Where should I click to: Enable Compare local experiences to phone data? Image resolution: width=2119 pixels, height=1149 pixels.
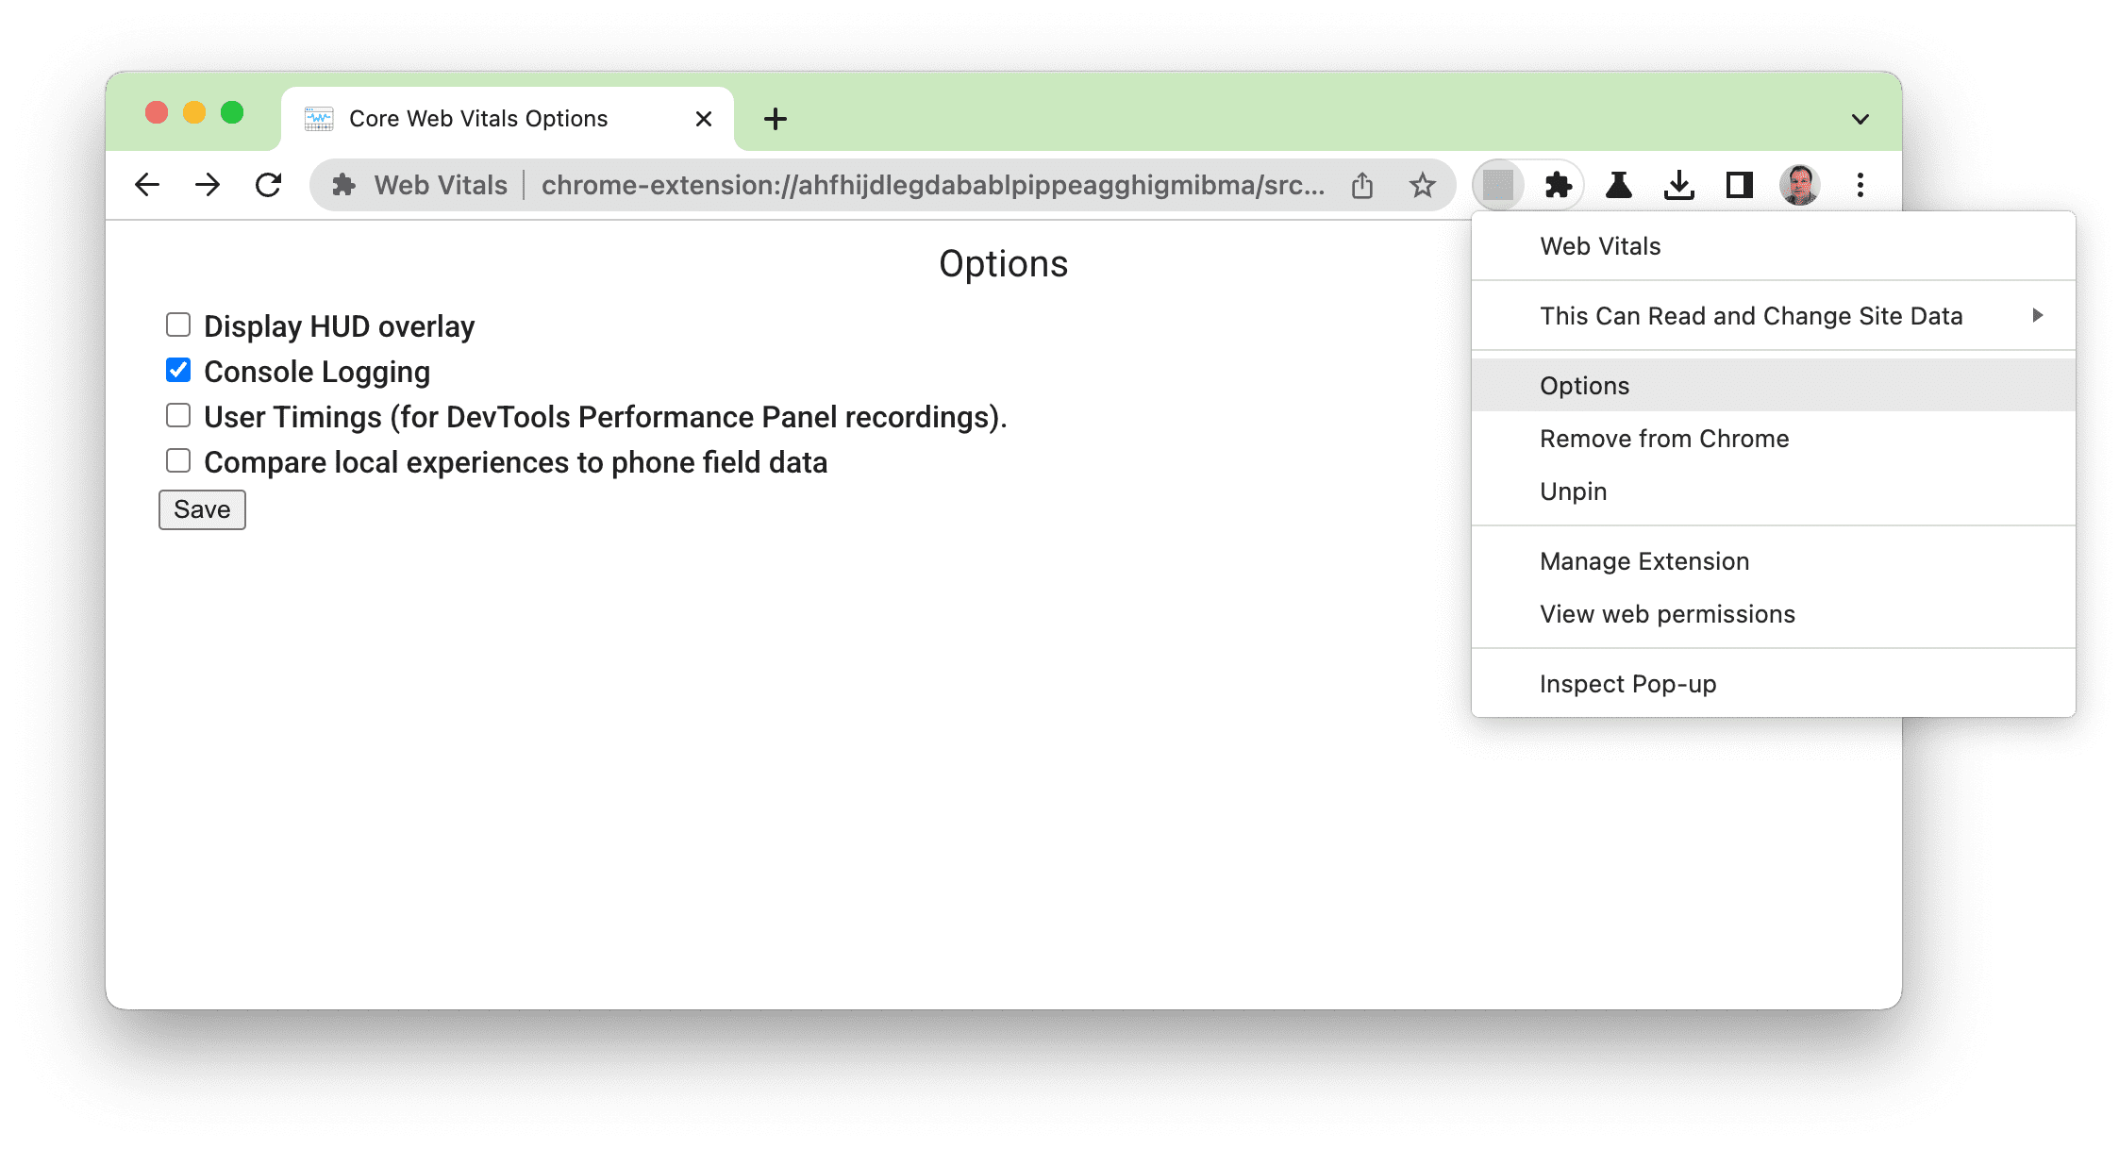[x=176, y=460]
